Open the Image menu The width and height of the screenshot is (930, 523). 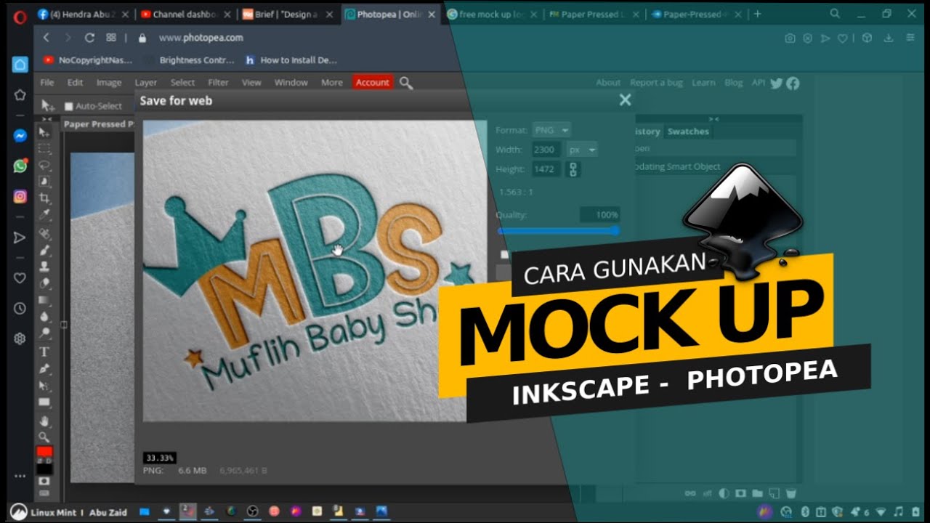[x=109, y=82]
